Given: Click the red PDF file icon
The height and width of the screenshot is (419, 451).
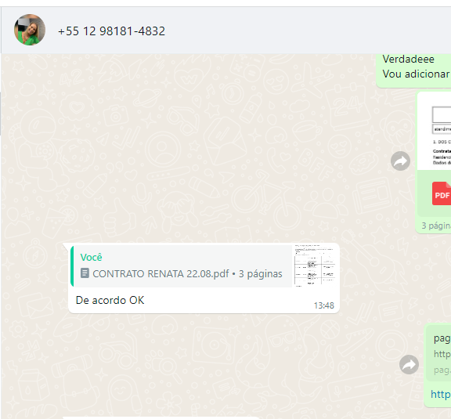Looking at the screenshot, I should click(x=442, y=193).
